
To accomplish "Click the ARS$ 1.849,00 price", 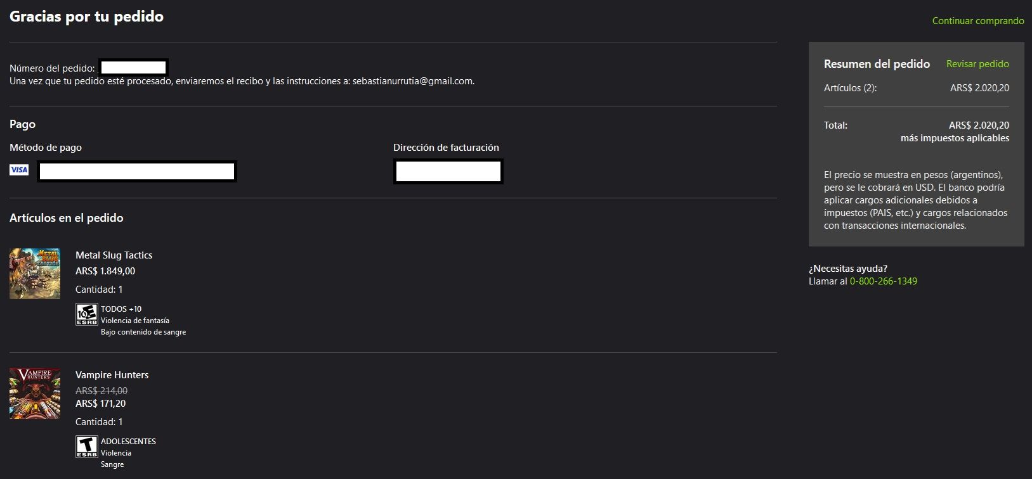I will (x=105, y=271).
